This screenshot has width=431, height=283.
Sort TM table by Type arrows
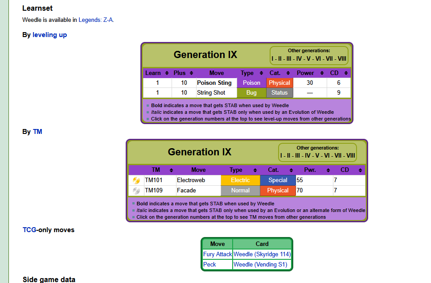[x=255, y=170]
